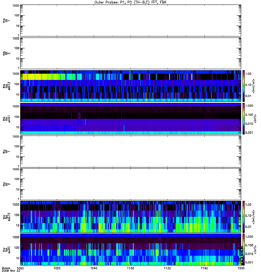Click the thc scm1 color bar
This screenshot has width=261, height=278.
(x=244, y=250)
